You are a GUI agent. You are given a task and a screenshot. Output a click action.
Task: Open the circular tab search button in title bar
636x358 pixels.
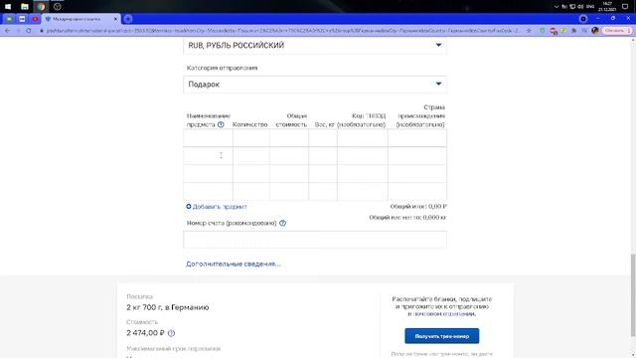tap(583, 19)
